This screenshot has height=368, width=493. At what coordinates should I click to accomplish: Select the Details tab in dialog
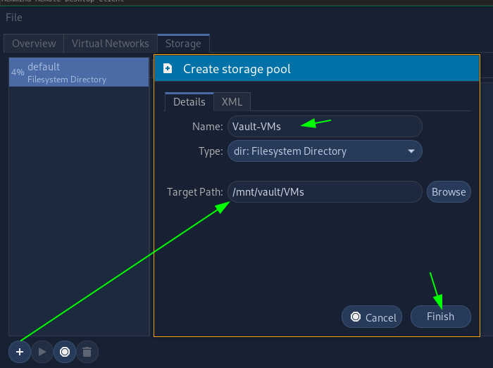189,101
